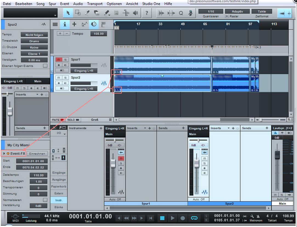The image size is (297, 227).
Task: Select the Paint pencil tool
Action: click(x=107, y=13)
